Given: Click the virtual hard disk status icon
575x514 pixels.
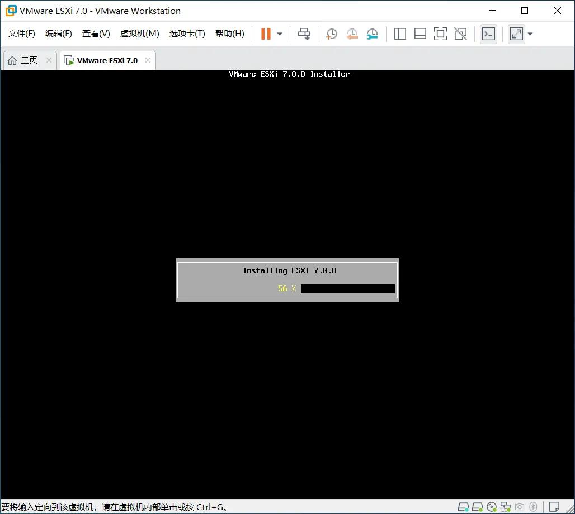Looking at the screenshot, I should (463, 507).
